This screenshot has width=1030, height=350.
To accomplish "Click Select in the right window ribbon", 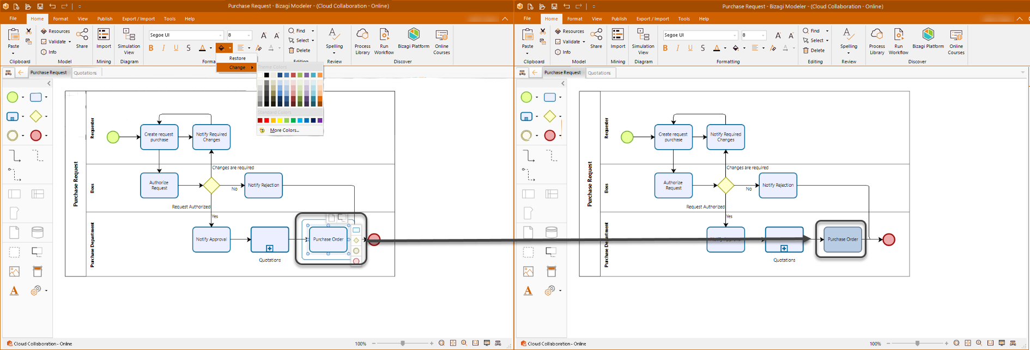I will 813,41.
